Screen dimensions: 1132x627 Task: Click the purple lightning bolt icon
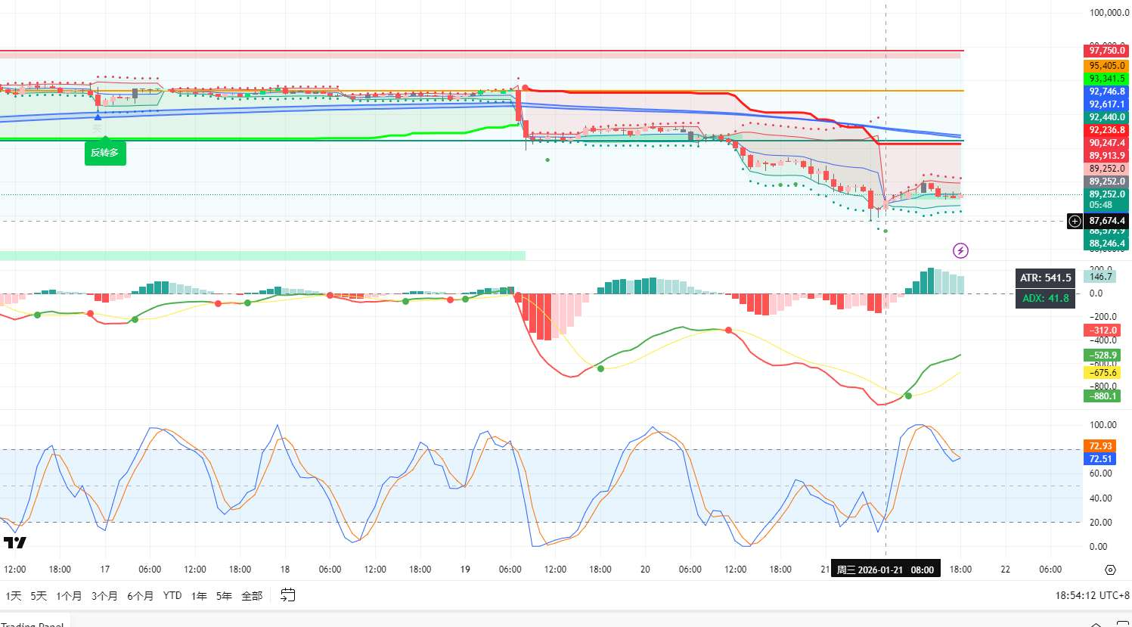click(x=960, y=250)
